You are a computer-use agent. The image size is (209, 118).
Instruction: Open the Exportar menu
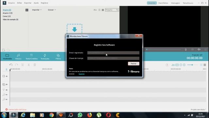pos(28,3)
